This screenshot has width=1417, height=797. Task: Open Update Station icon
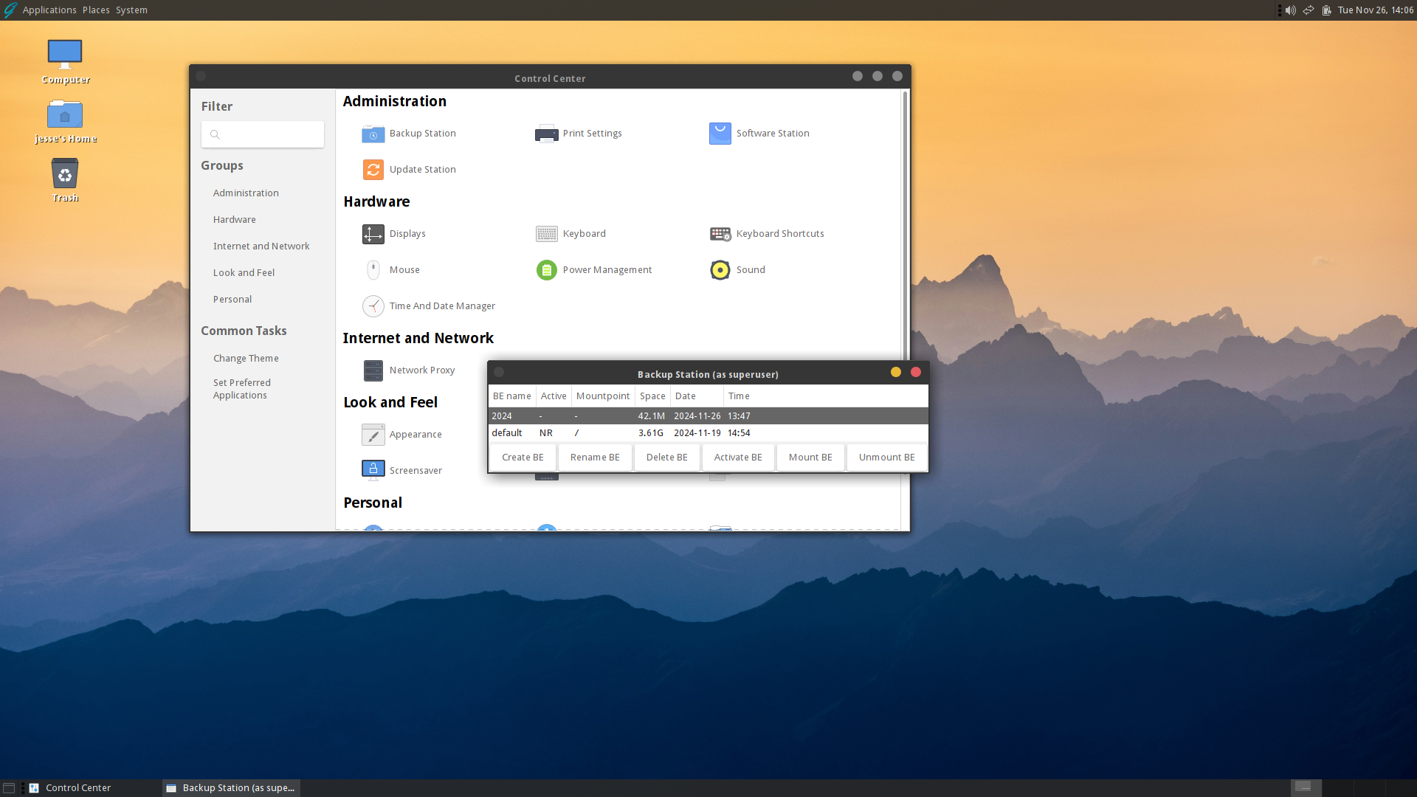point(373,170)
